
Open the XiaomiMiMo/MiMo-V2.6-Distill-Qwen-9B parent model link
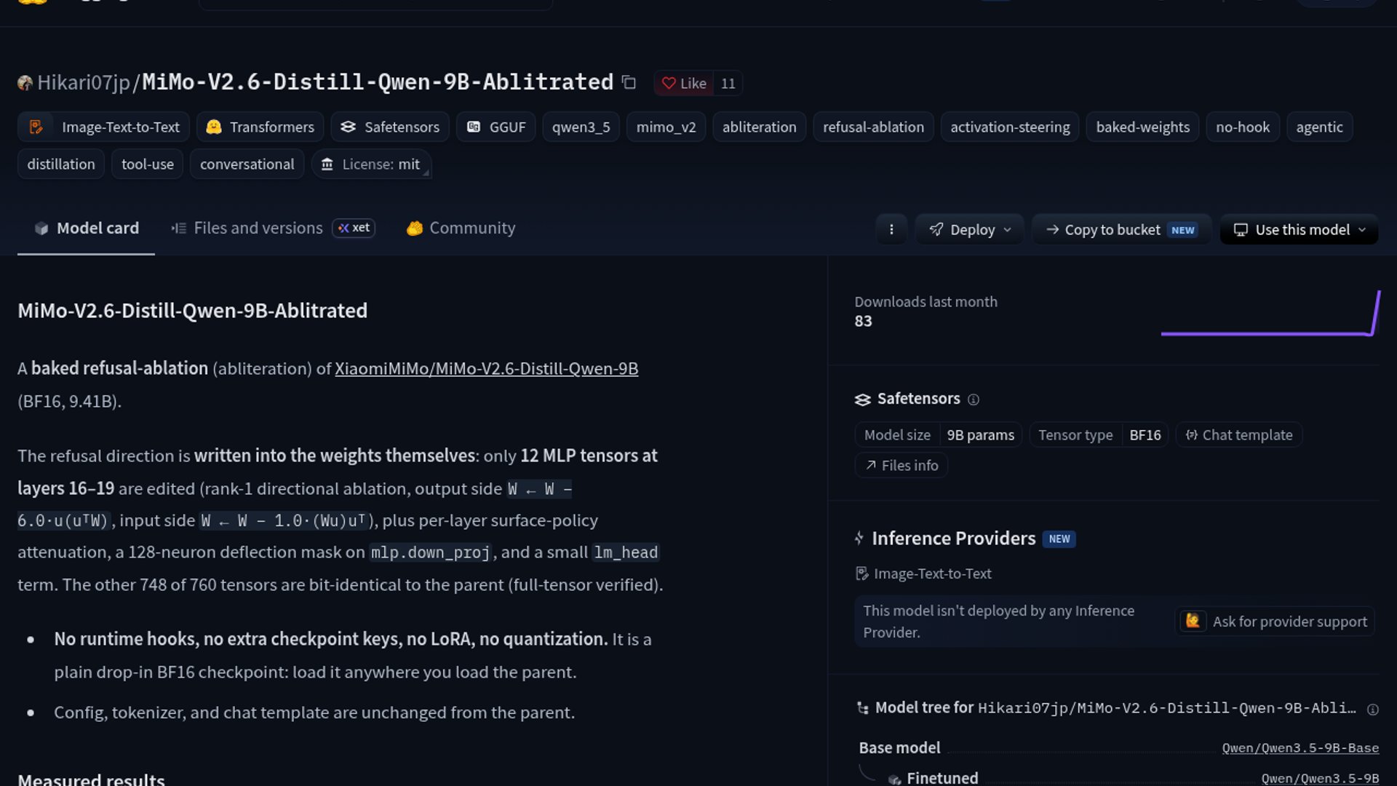coord(486,369)
